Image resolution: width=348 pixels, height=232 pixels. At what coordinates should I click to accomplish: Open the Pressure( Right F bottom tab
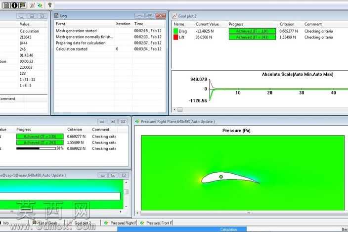[x=120, y=223]
